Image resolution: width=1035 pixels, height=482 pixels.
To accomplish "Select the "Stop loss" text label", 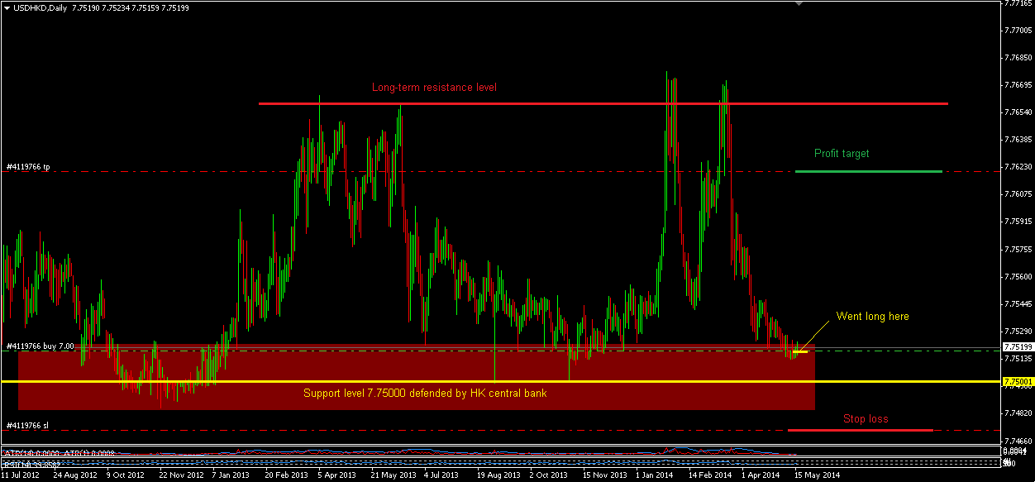I will point(866,418).
